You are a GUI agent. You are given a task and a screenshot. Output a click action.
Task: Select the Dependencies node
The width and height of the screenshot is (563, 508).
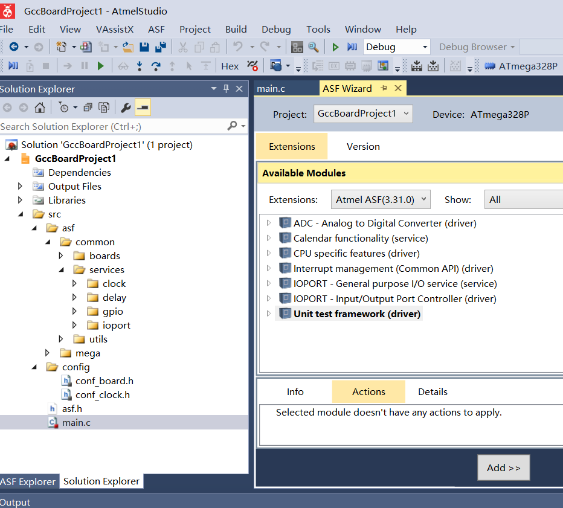[79, 172]
